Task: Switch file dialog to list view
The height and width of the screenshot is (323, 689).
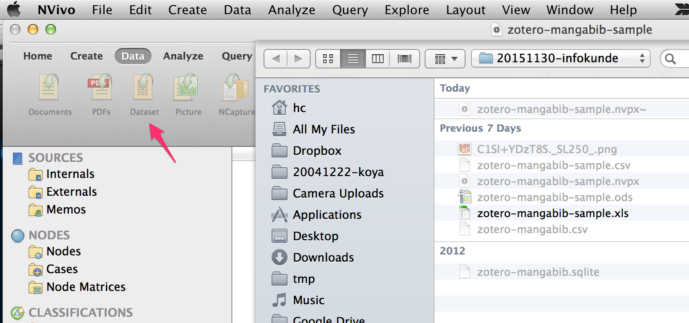Action: (353, 59)
